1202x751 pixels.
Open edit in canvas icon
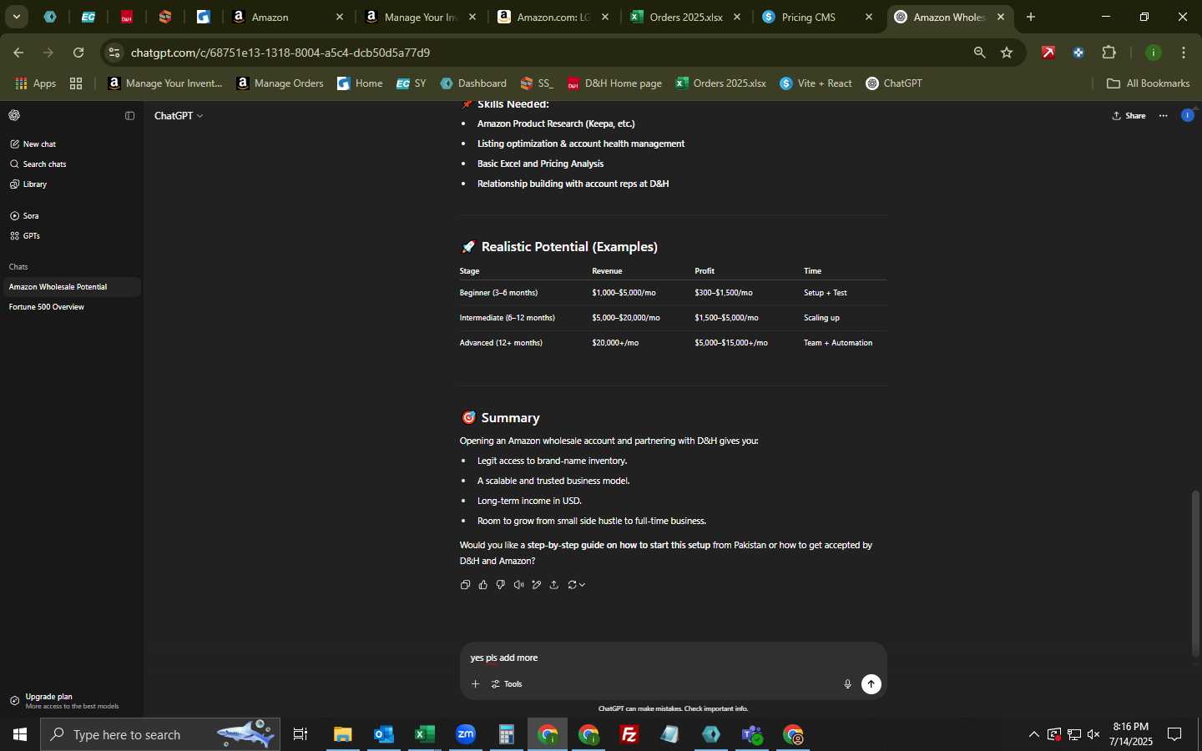click(x=536, y=585)
